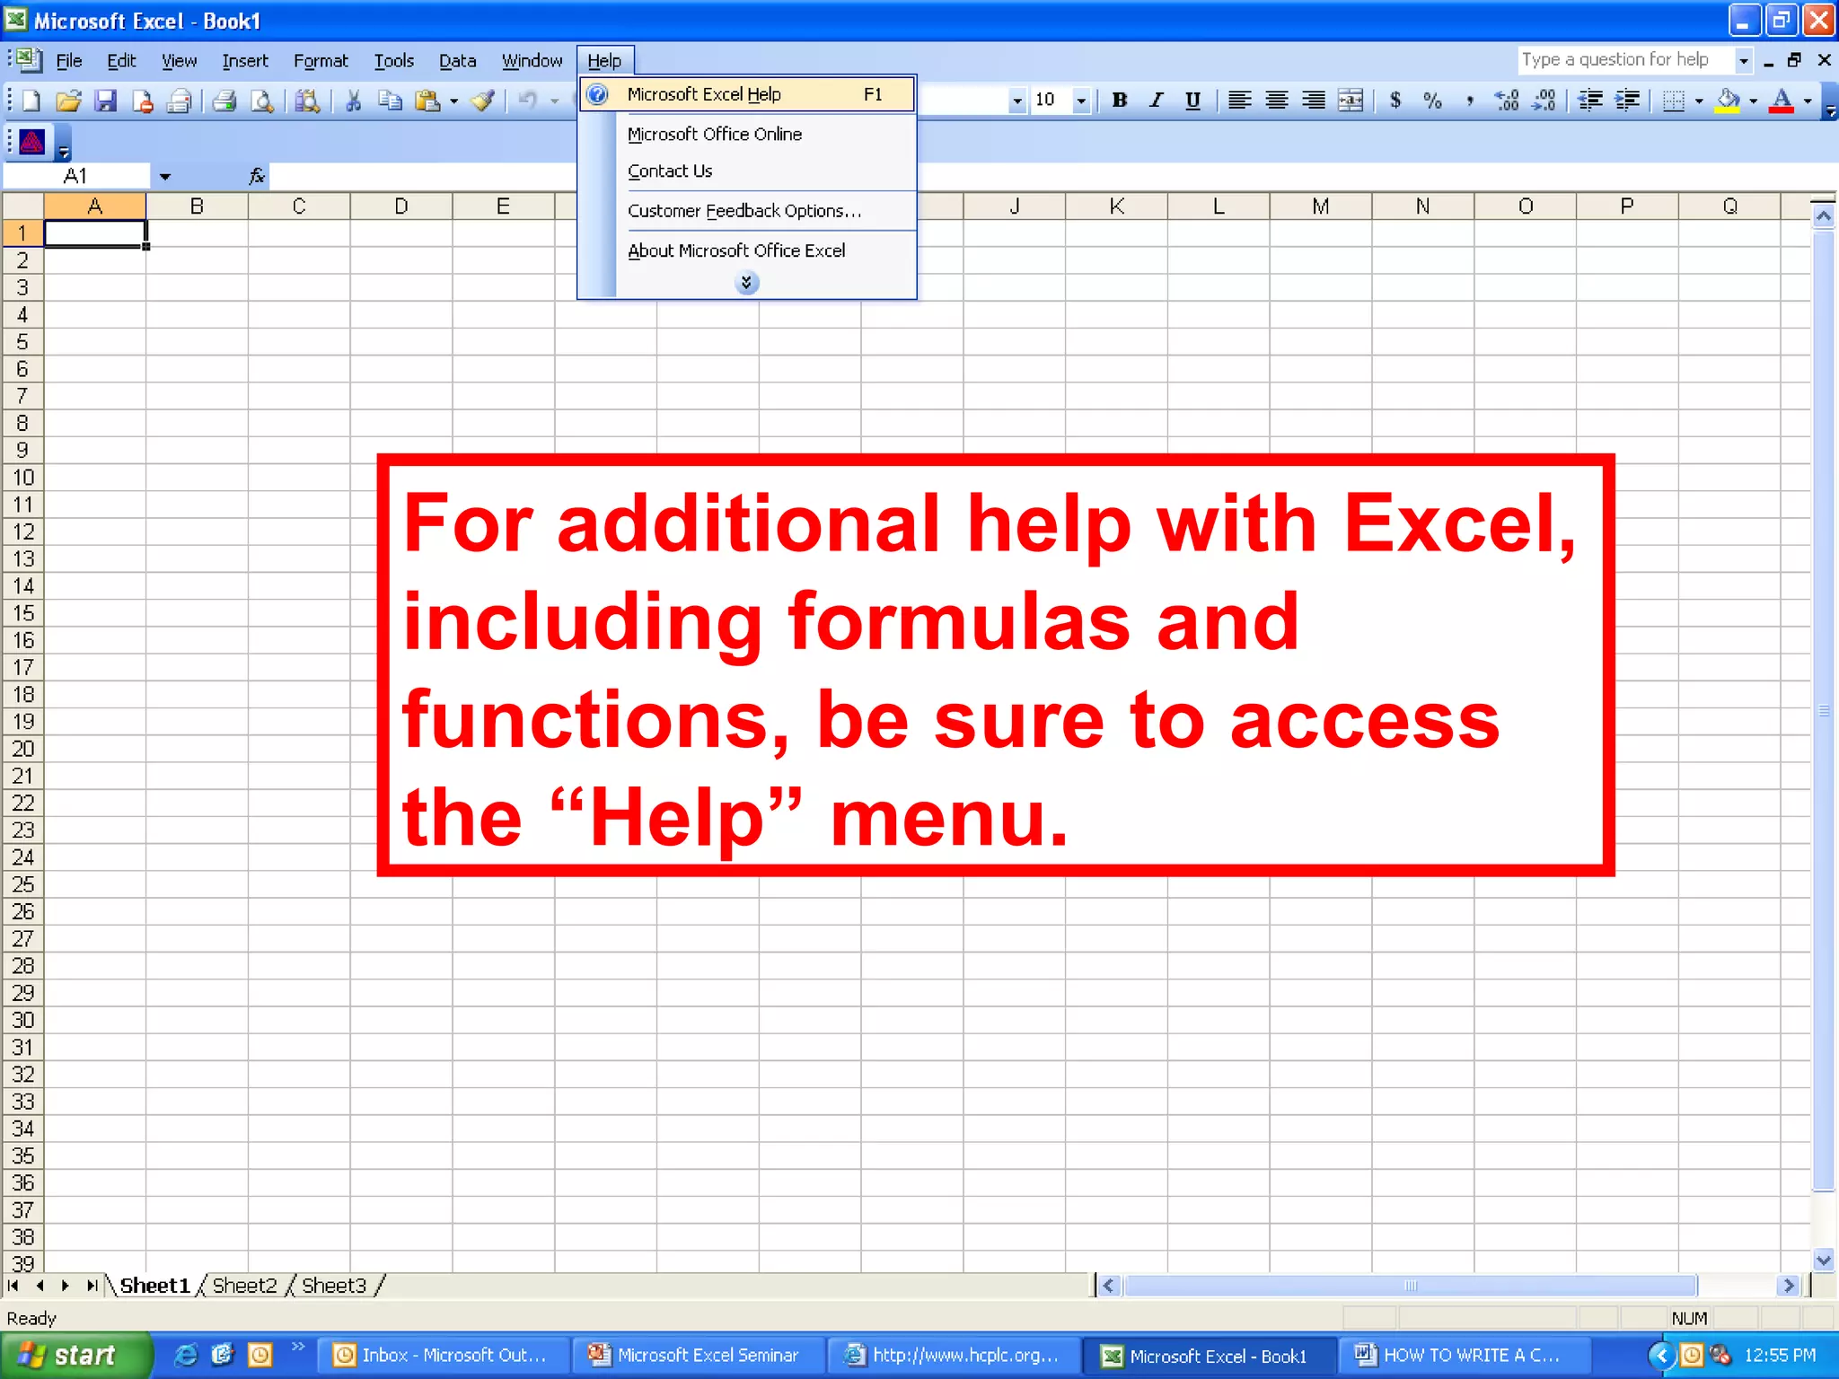The width and height of the screenshot is (1839, 1379).
Task: Open the Name Box dropdown arrow
Action: coord(164,176)
